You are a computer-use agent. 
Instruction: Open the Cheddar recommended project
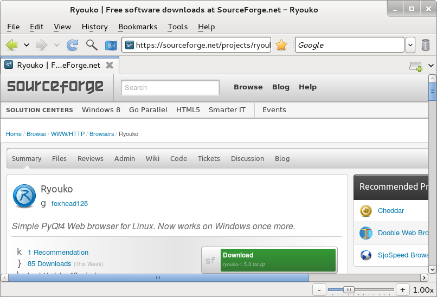tap(391, 211)
